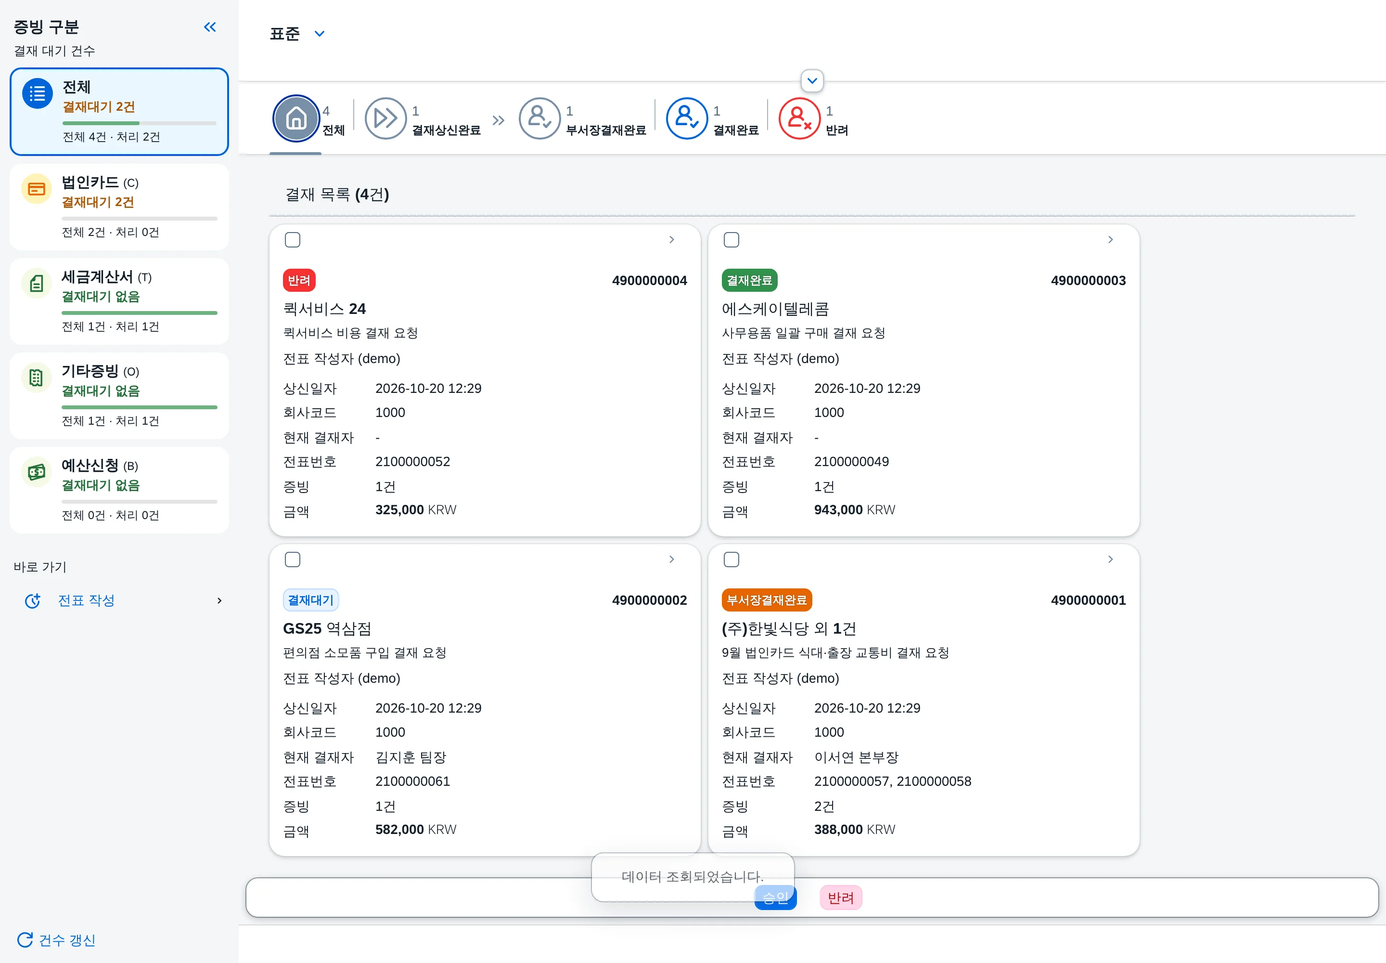Switch to the 결재상신완료 tab label
This screenshot has height=963, width=1386.
pyautogui.click(x=446, y=130)
